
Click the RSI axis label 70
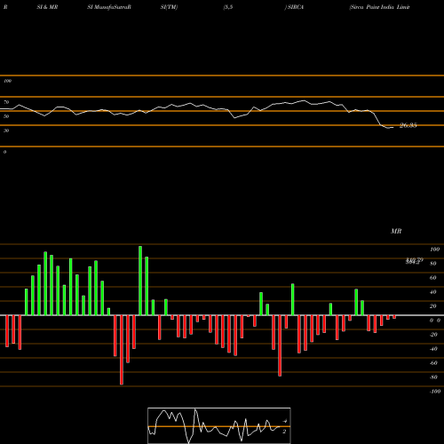[x=6, y=102]
